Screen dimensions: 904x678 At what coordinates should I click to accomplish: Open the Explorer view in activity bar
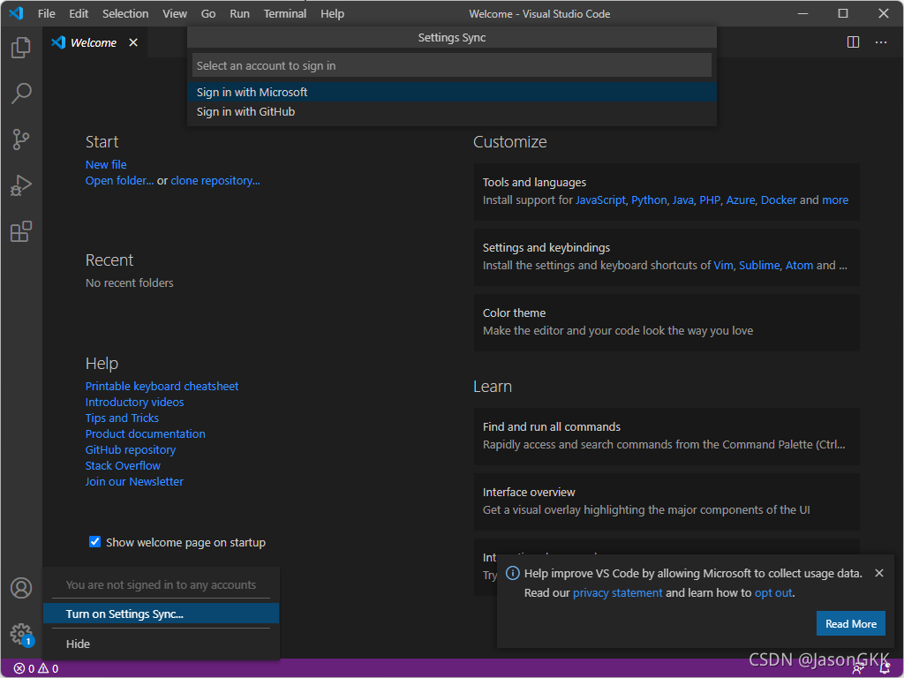point(21,48)
